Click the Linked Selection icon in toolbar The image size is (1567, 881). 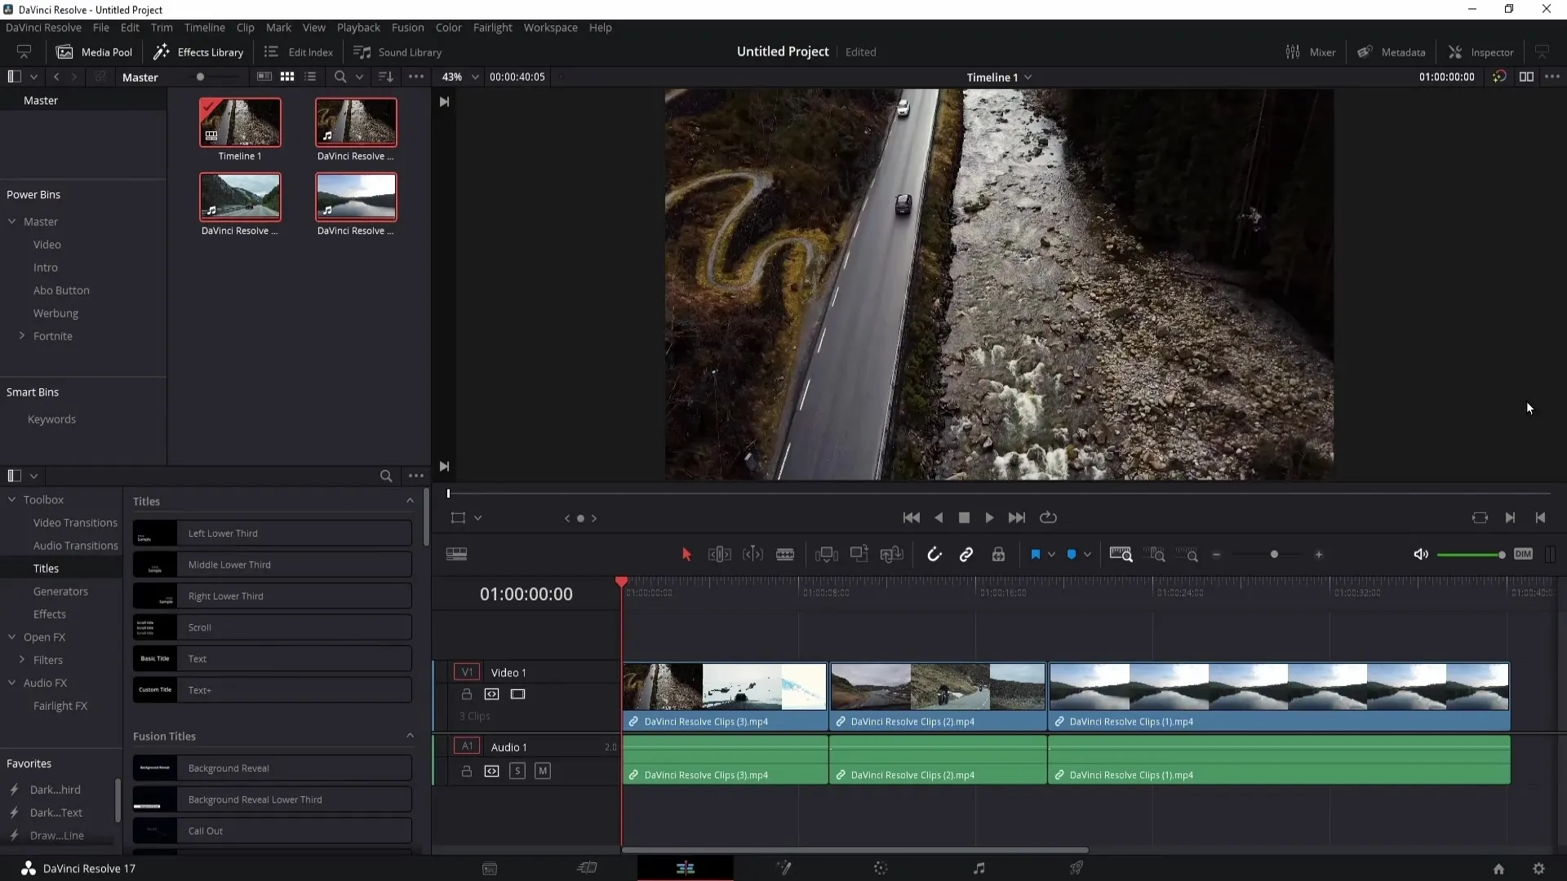click(x=966, y=554)
